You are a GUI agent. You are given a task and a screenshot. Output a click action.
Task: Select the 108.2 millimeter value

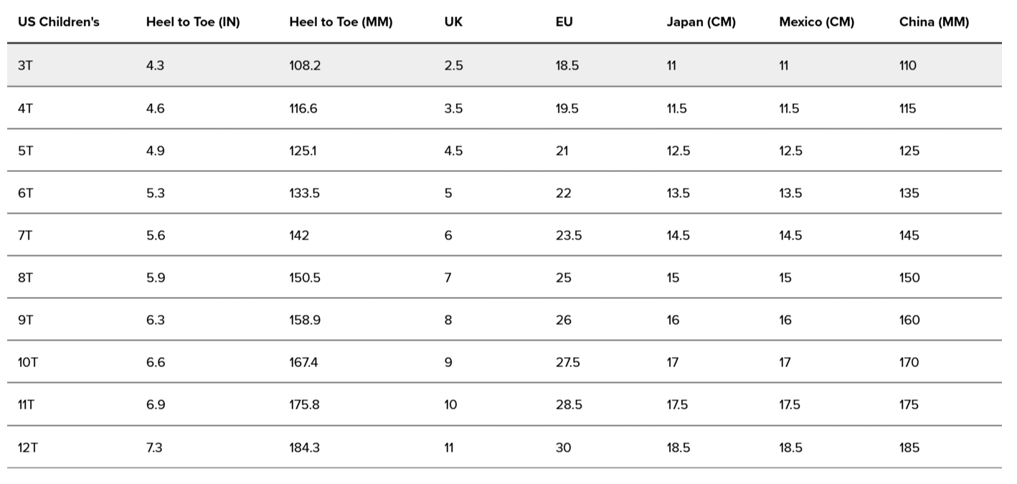(x=305, y=65)
